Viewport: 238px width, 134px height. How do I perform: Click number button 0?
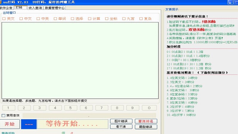149,108
